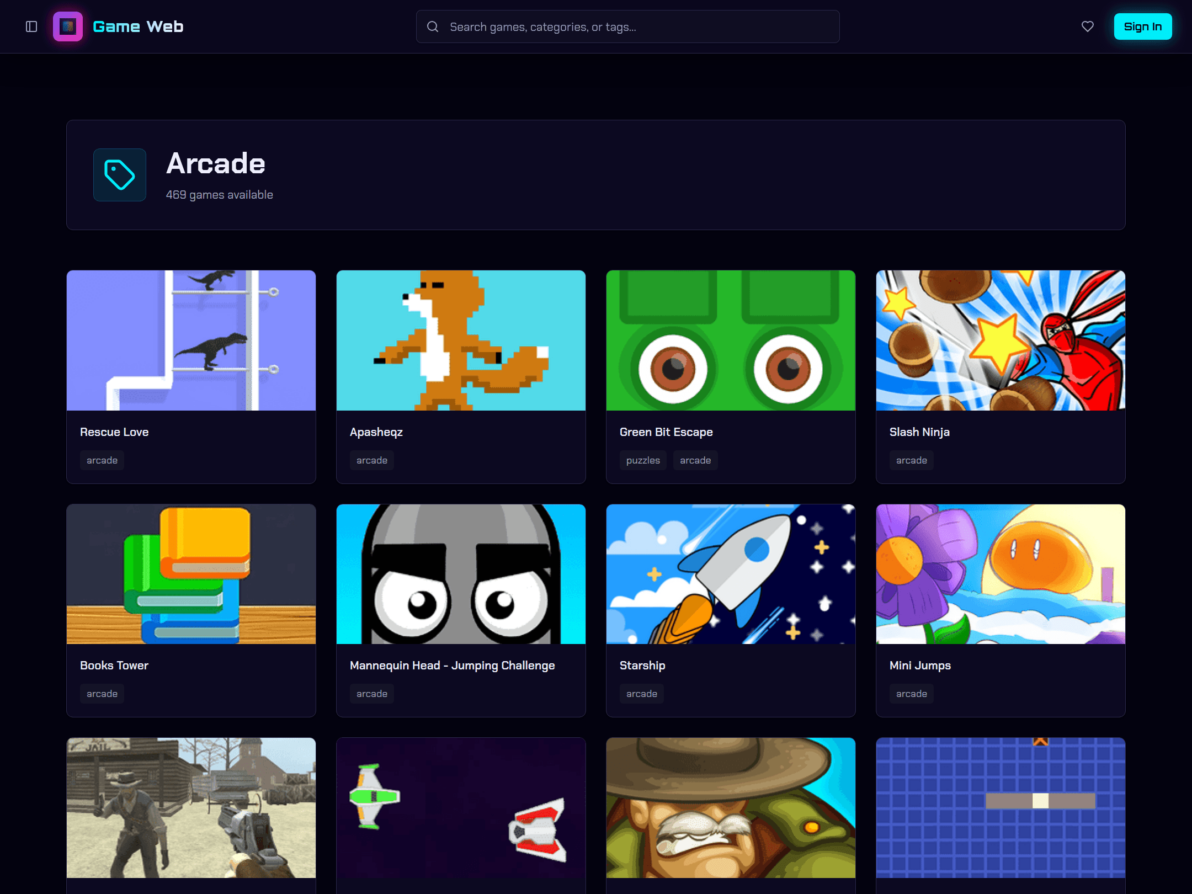This screenshot has width=1192, height=894.
Task: Select the arcade tag on Green Bit Escape
Action: click(695, 460)
